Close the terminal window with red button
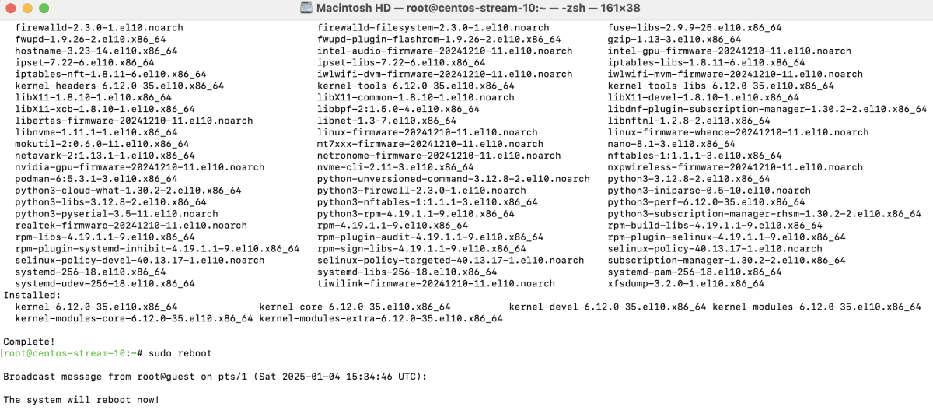Screen dimensions: 933x417 [x=10, y=8]
